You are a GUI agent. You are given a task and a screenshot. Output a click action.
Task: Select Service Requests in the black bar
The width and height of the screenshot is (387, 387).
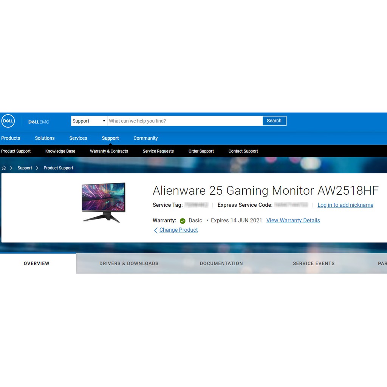pos(158,151)
